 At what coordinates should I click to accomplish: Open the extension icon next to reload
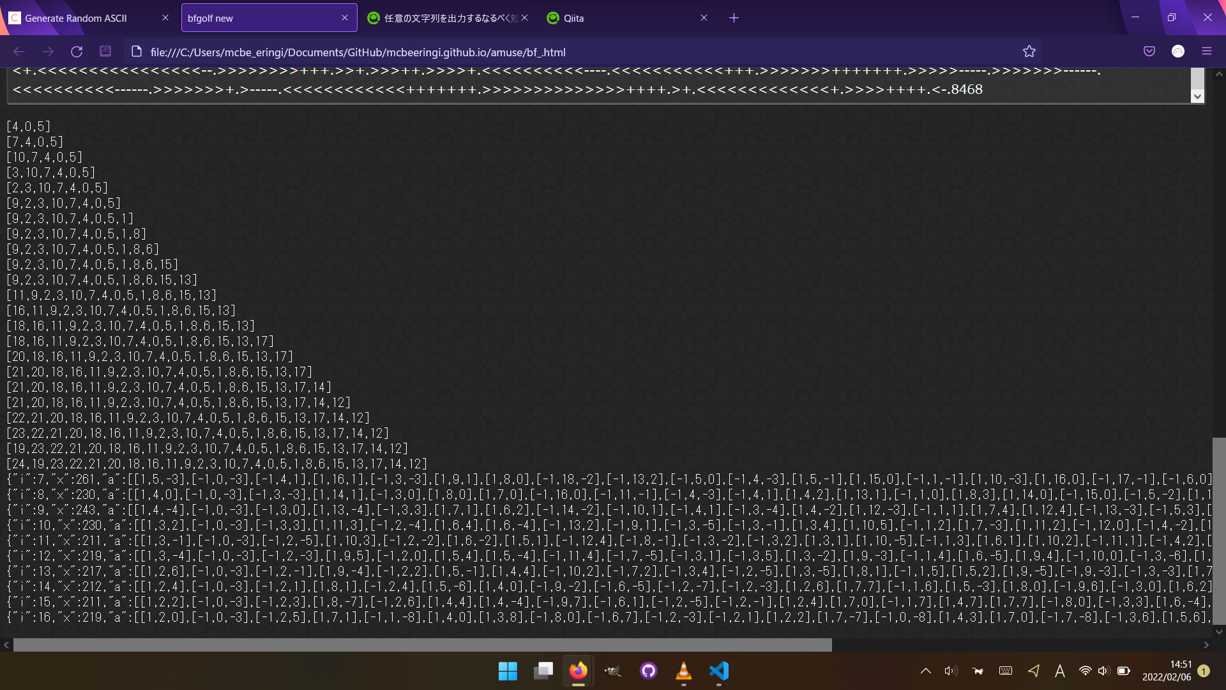[105, 52]
